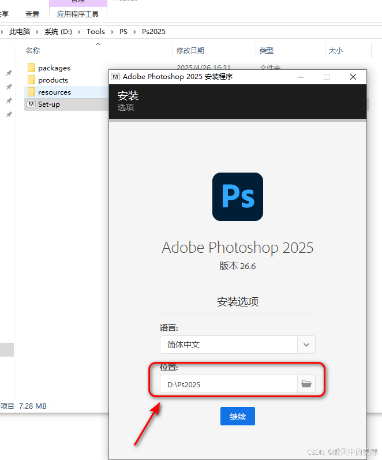Close the Adobe Photoshop 2025 installer window
This screenshot has width=382, height=460.
click(353, 77)
